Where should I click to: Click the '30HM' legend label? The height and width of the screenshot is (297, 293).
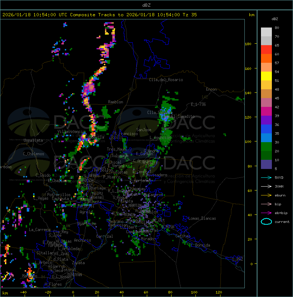click(x=279, y=186)
